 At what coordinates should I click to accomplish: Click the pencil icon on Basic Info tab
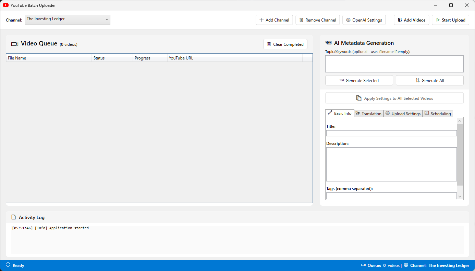(330, 113)
